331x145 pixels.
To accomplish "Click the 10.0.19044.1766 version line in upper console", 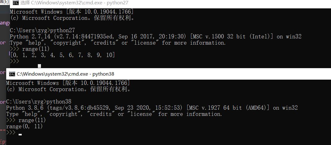I will coord(72,12).
